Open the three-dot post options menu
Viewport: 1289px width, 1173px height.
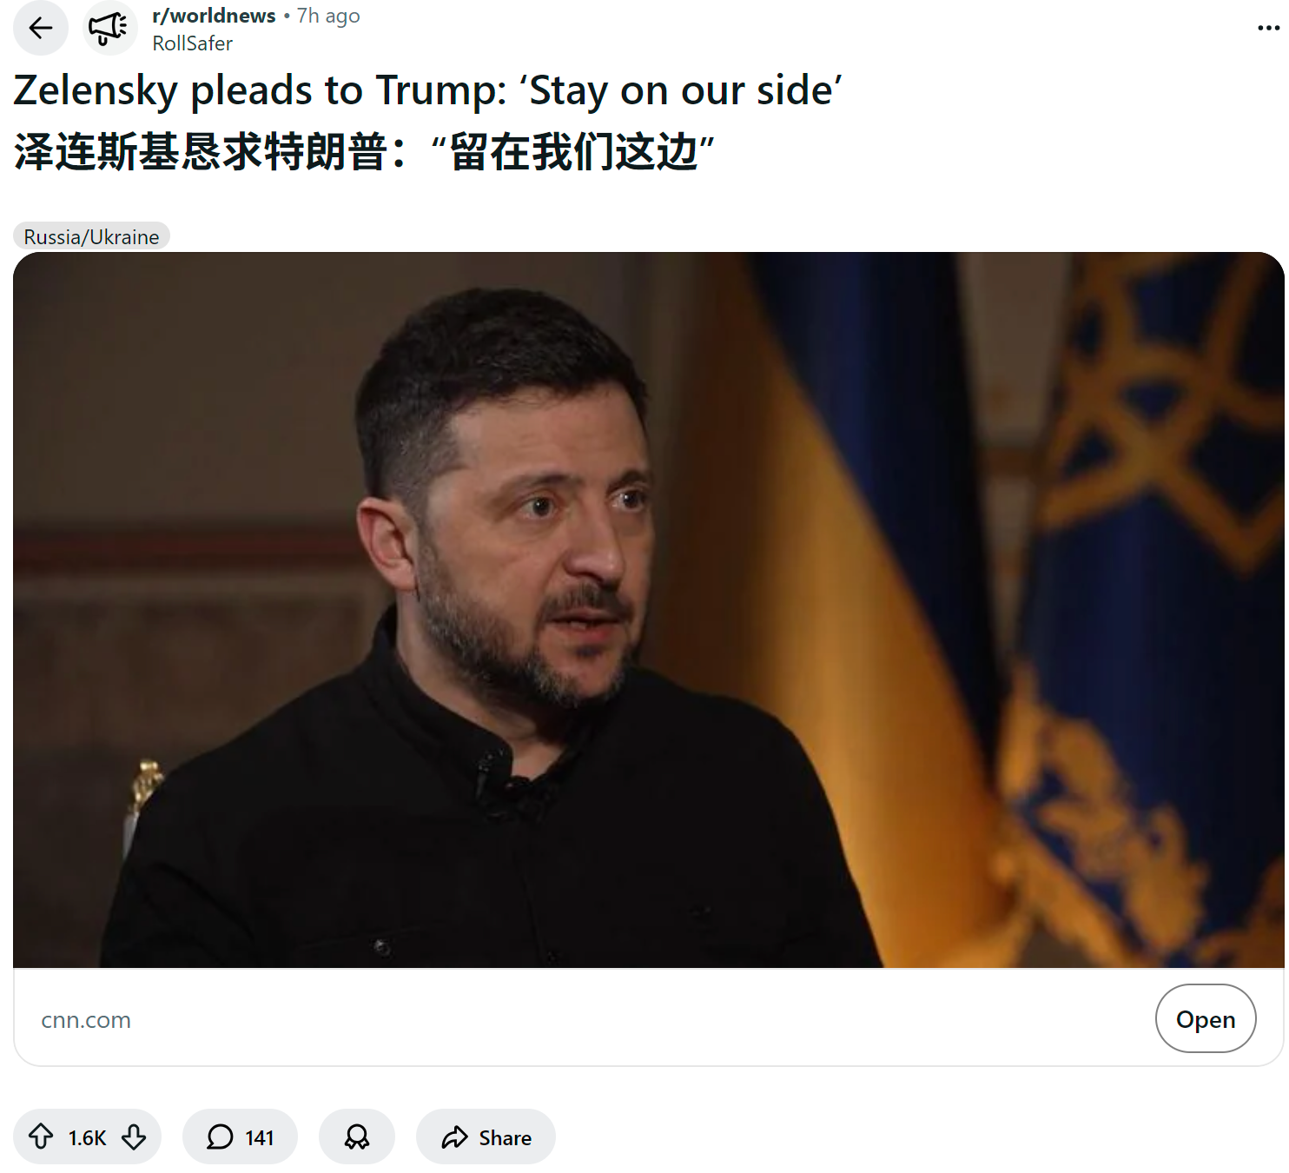[1268, 28]
